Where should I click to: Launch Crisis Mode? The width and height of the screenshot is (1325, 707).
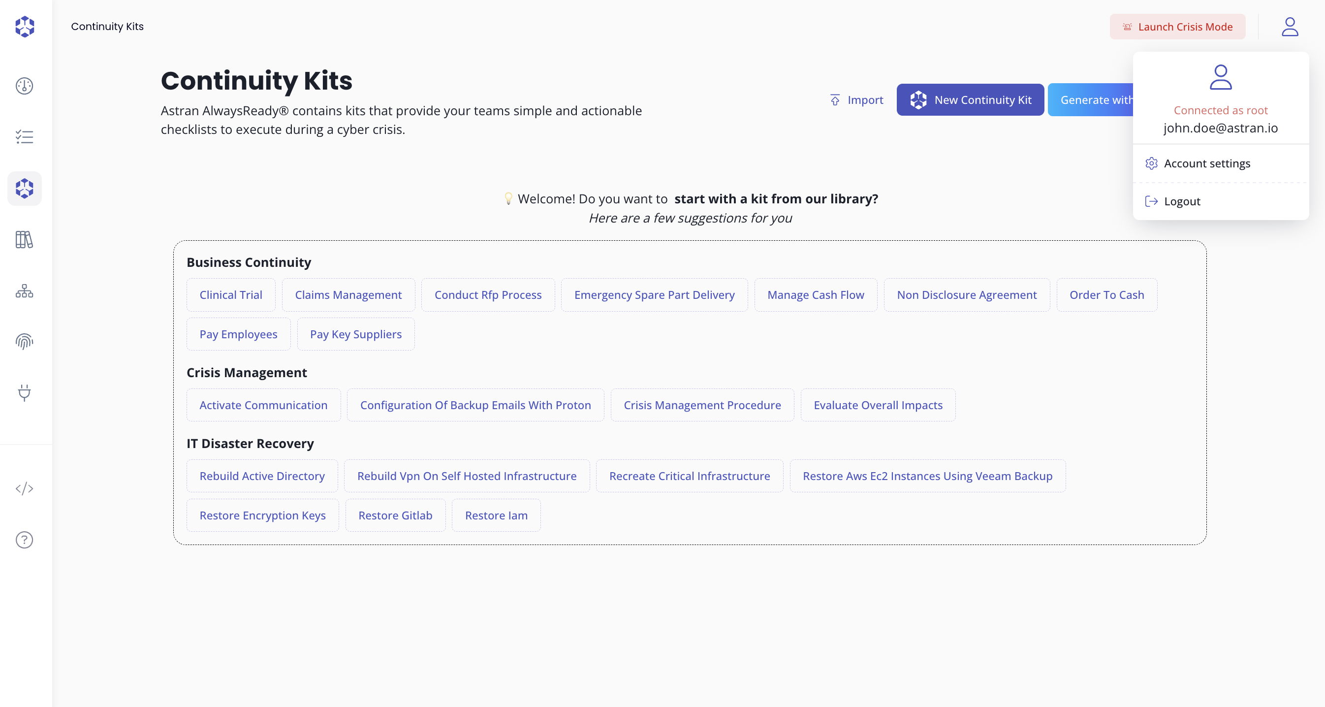[1177, 27]
